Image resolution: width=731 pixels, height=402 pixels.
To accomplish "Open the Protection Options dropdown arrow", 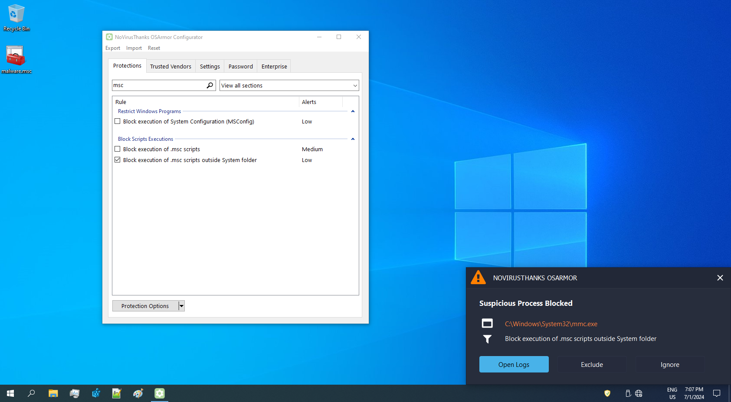I will point(181,306).
